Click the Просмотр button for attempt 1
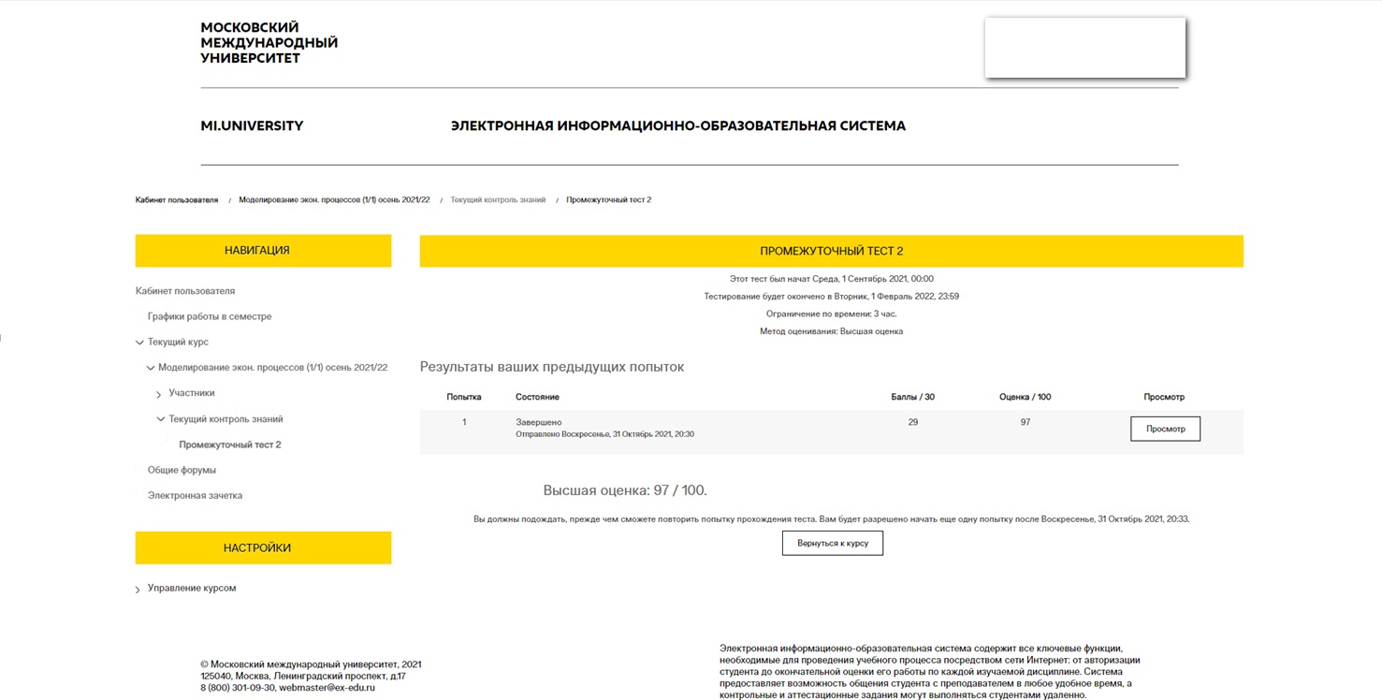Image resolution: width=1382 pixels, height=700 pixels. 1165,429
